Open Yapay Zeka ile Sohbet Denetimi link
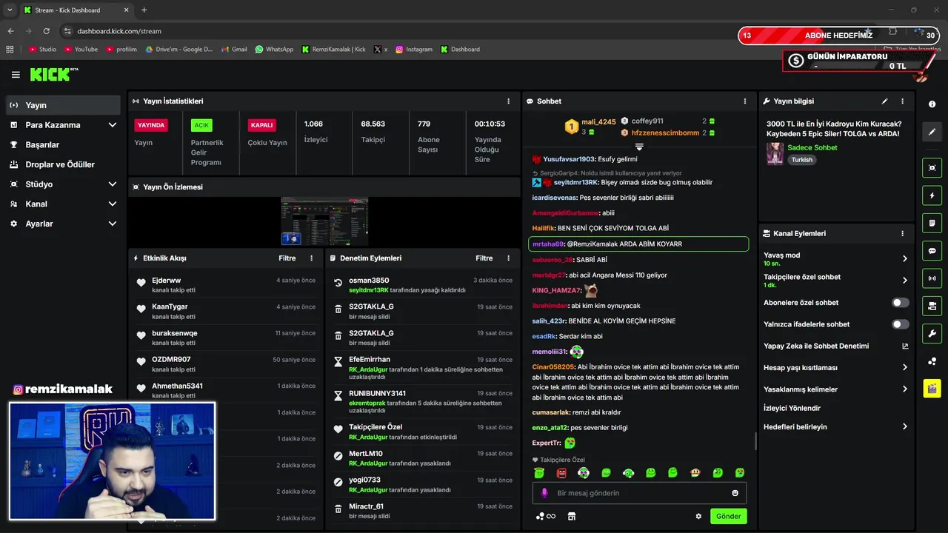 pyautogui.click(x=835, y=346)
